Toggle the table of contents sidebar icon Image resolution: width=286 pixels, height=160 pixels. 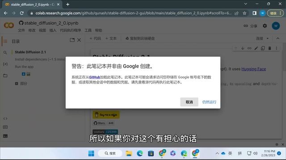click(5, 41)
